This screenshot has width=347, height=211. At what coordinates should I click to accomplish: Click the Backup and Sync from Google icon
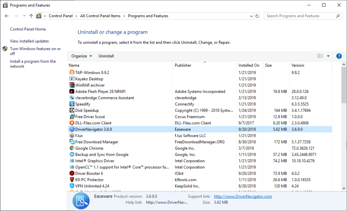(72, 154)
